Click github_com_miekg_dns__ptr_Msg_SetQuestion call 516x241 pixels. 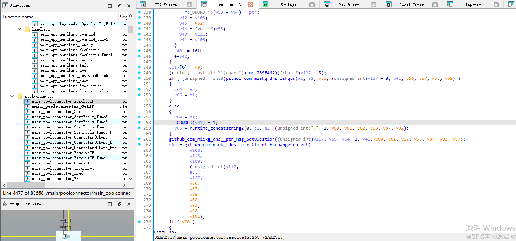point(222,139)
